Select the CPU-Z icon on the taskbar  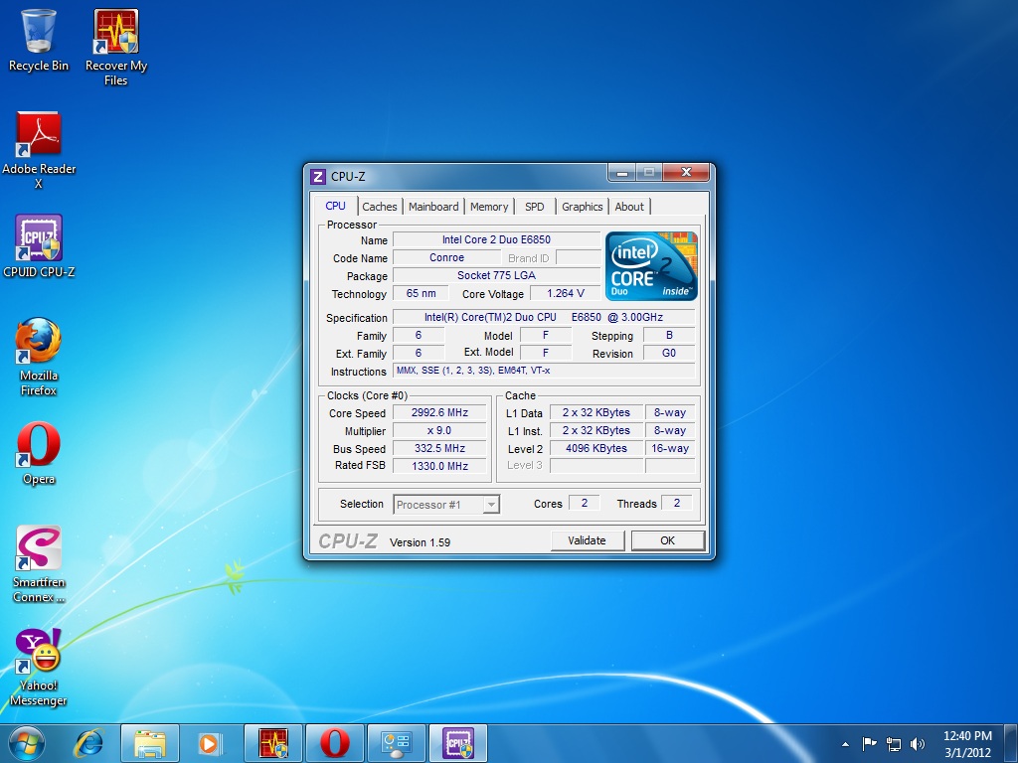pyautogui.click(x=459, y=742)
